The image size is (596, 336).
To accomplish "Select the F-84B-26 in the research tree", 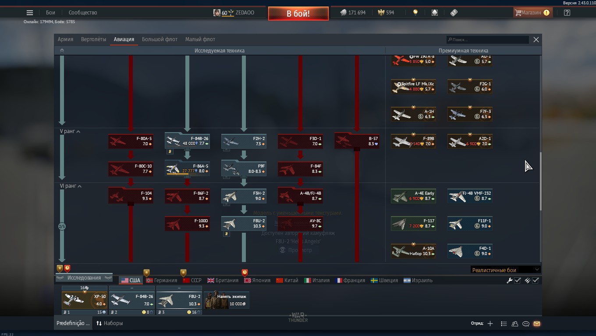I will [x=187, y=141].
